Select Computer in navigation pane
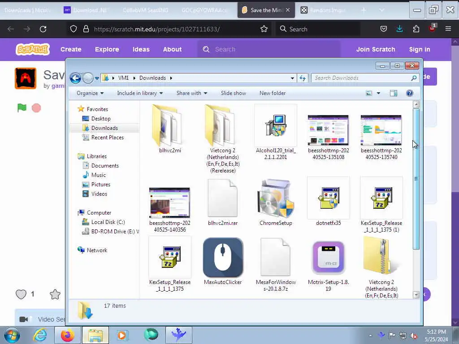Viewport: 459px width, 344px height. click(99, 213)
